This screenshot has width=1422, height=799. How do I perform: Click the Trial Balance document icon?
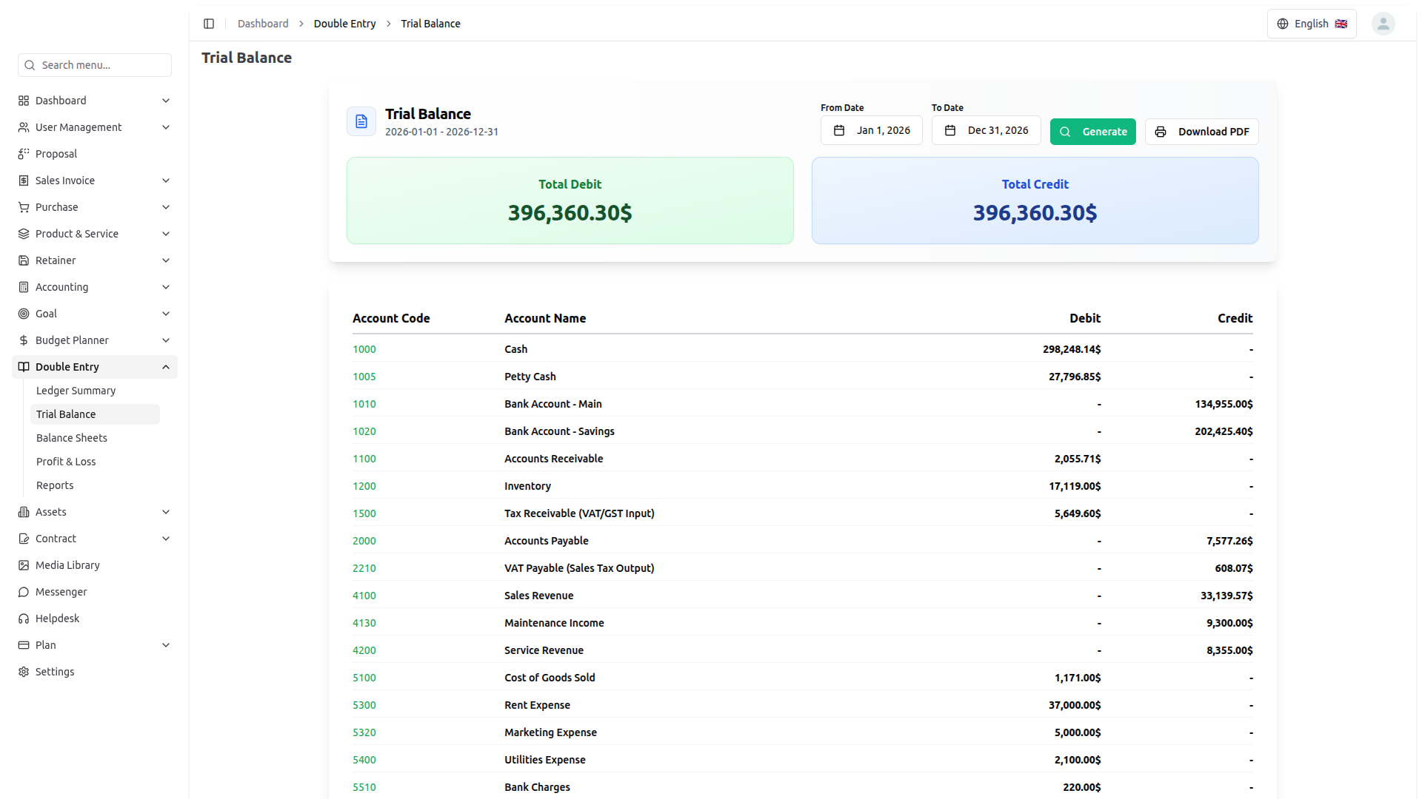click(361, 121)
